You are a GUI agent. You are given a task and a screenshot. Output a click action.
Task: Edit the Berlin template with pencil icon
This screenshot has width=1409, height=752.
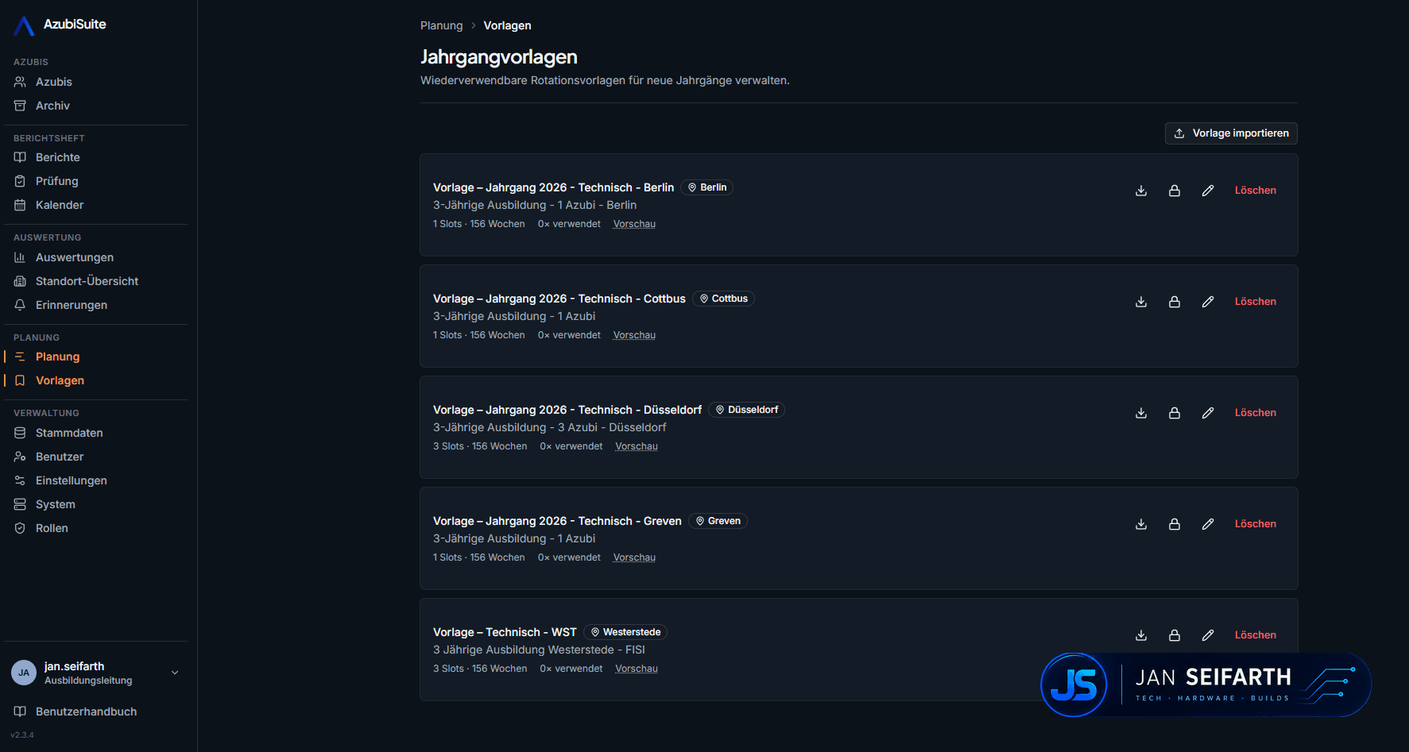pos(1208,191)
